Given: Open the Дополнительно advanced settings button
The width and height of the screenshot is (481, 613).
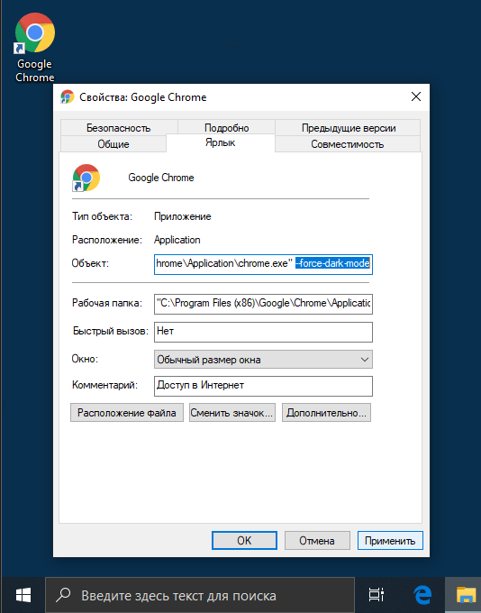Looking at the screenshot, I should coord(326,413).
